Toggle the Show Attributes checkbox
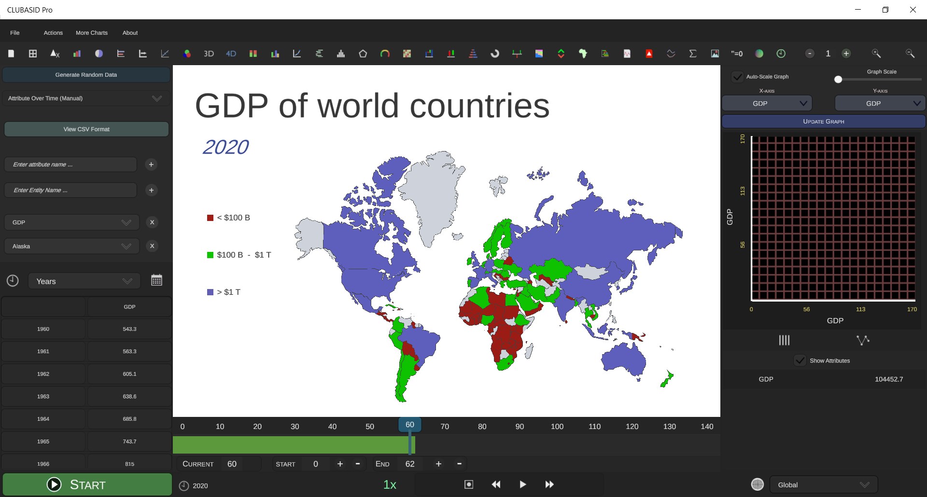Screen dimensions: 927x497 click(800, 360)
